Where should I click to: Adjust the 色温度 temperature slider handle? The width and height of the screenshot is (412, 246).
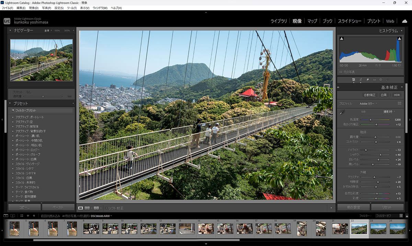pyautogui.click(x=370, y=120)
